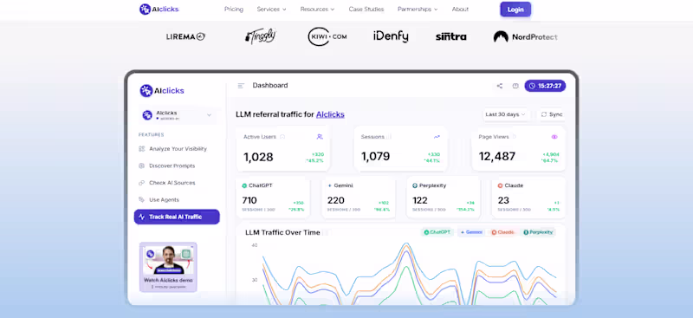Click the Gemini icon on the sessions card
The height and width of the screenshot is (318, 693).
click(330, 185)
